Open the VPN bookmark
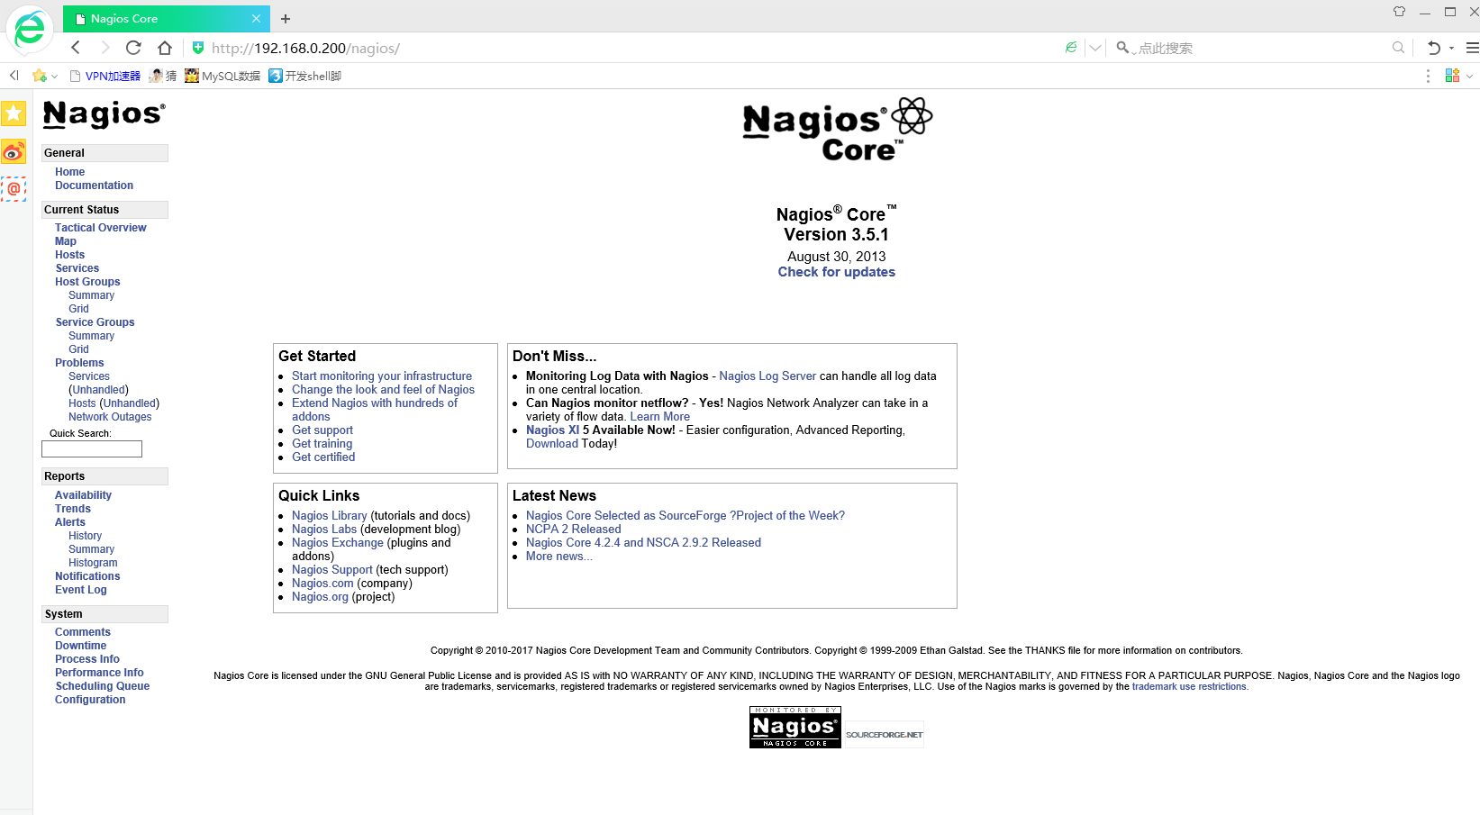This screenshot has height=815, width=1480. [105, 76]
